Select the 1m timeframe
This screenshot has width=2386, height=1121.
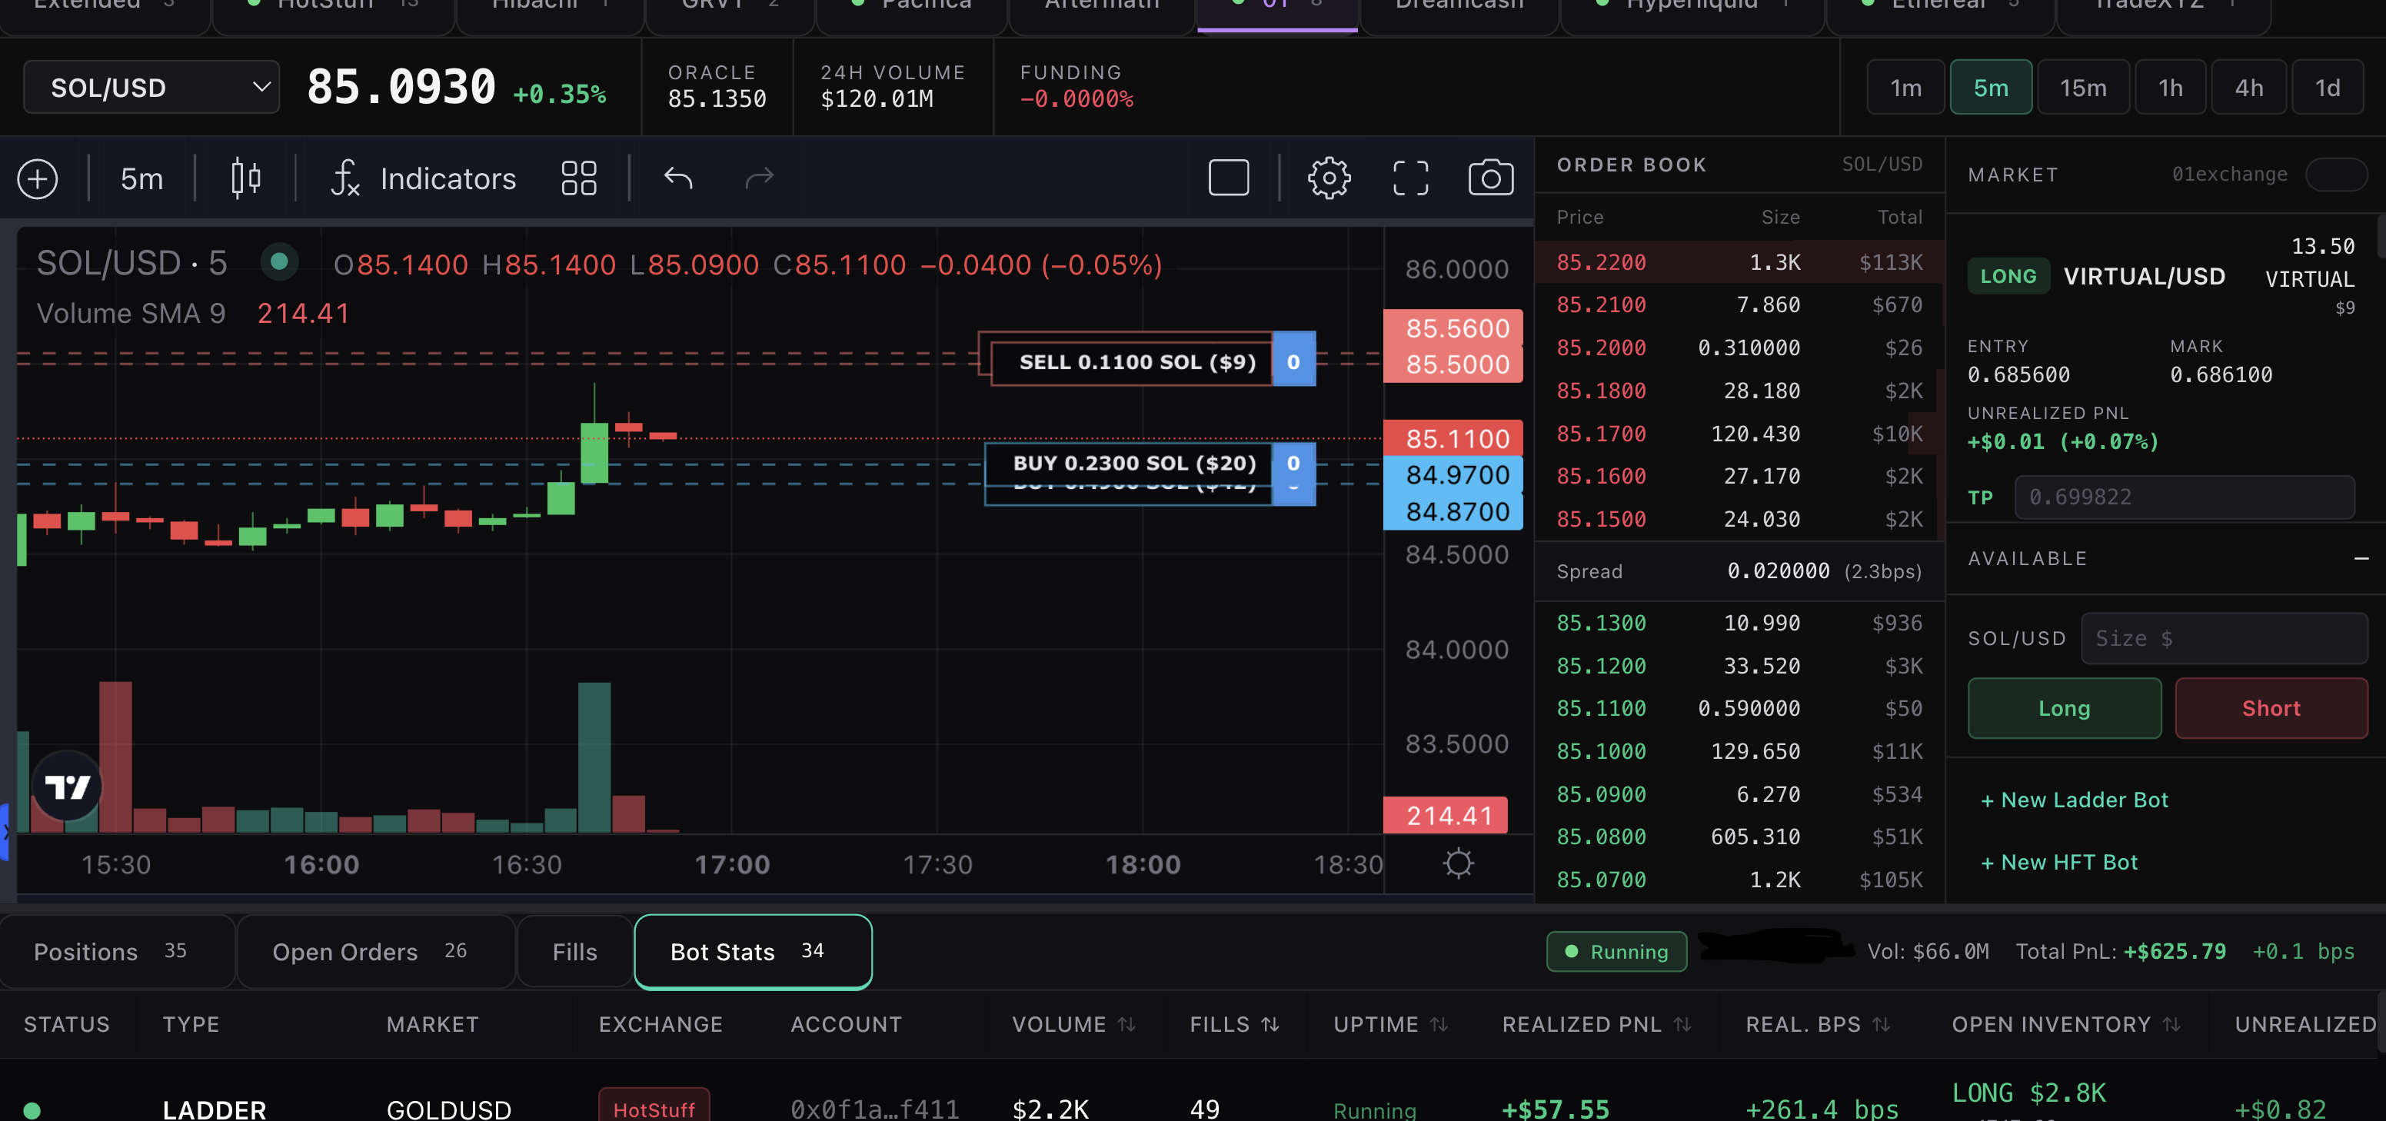tap(1905, 87)
